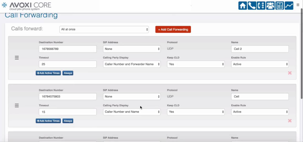Open the Calls forward dropdown

coord(104,29)
